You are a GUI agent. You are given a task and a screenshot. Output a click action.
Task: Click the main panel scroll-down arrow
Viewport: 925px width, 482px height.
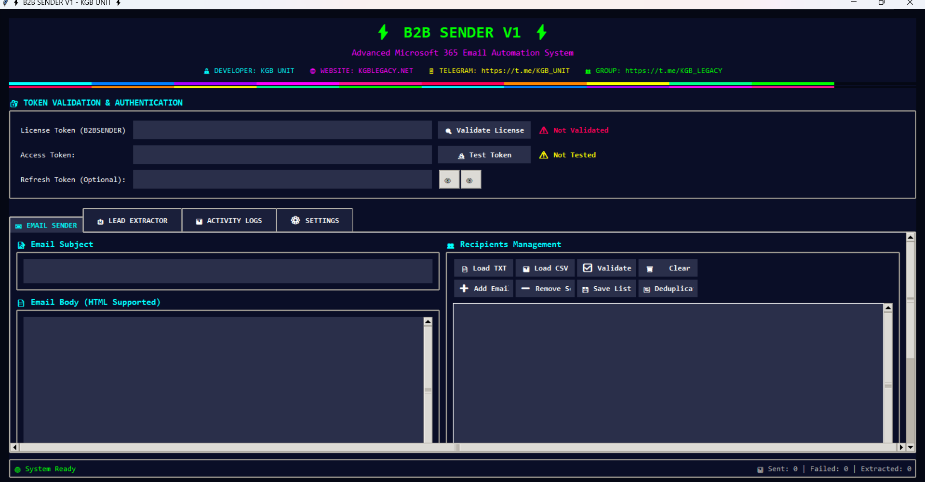(910, 447)
